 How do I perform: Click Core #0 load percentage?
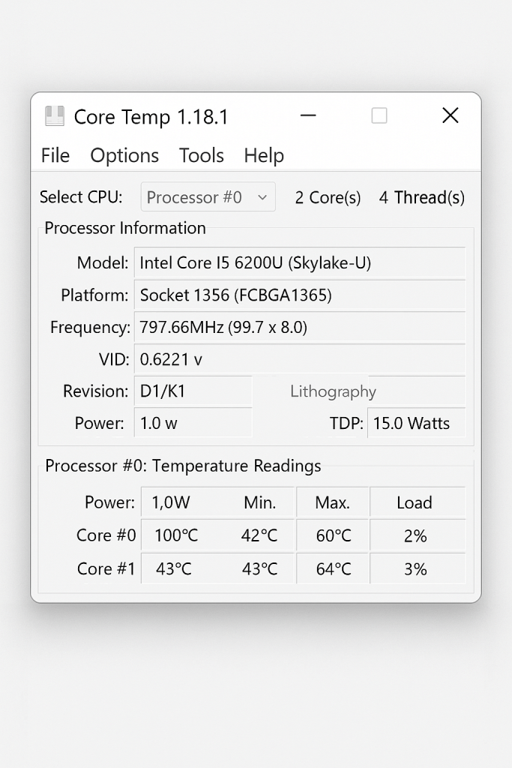point(415,536)
